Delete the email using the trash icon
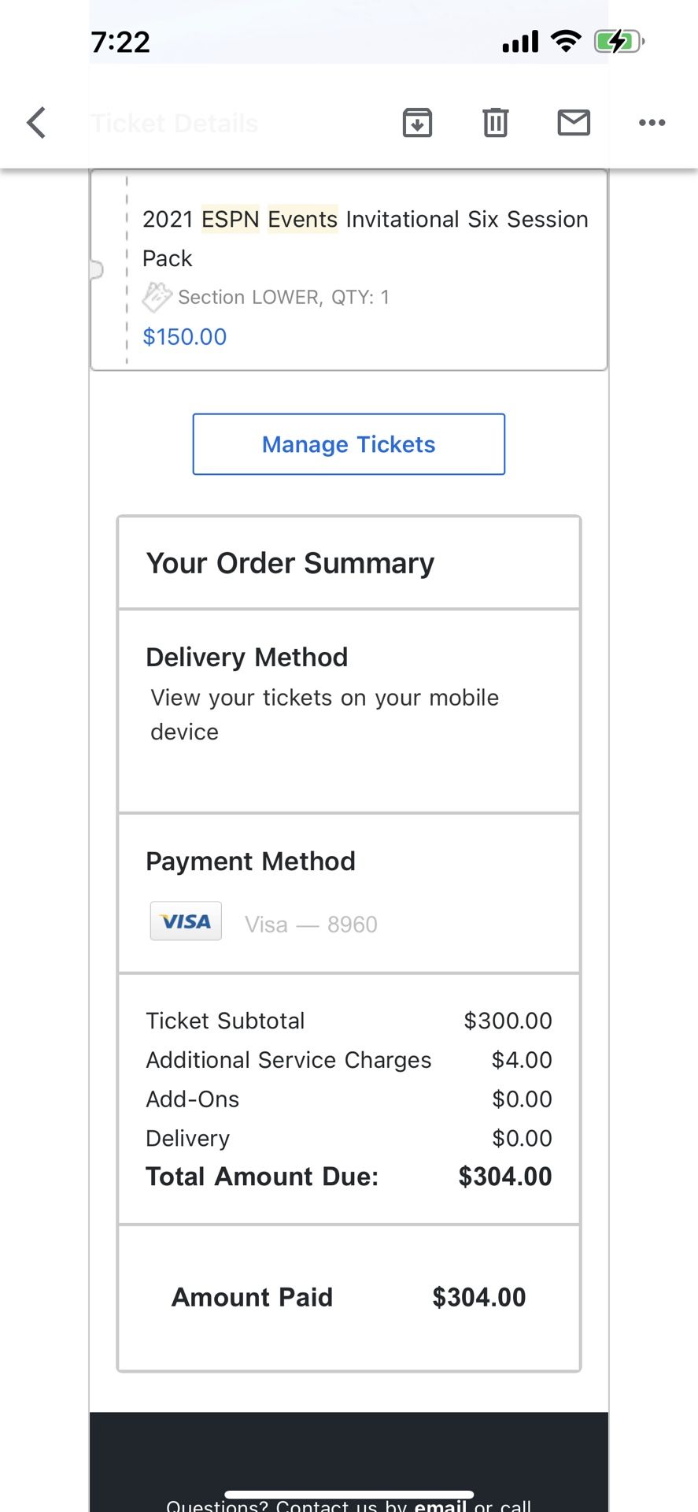This screenshot has height=1512, width=698. pyautogui.click(x=495, y=123)
